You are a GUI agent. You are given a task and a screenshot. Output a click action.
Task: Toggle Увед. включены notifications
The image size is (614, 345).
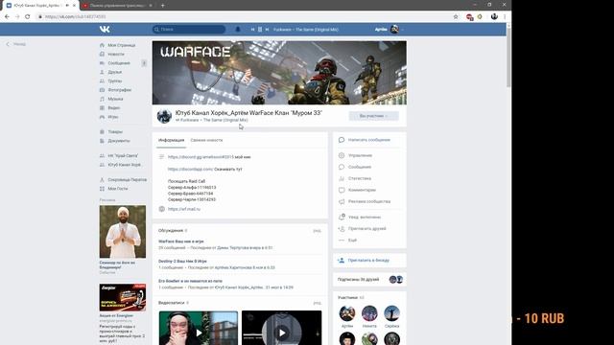[x=365, y=218]
